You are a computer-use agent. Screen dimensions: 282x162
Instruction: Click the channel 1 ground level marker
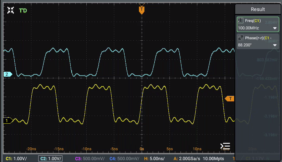pyautogui.click(x=7, y=121)
